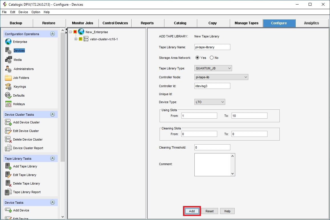This screenshot has height=220, width=330.
Task: Click the Holidays calendar icon
Action: (8, 104)
